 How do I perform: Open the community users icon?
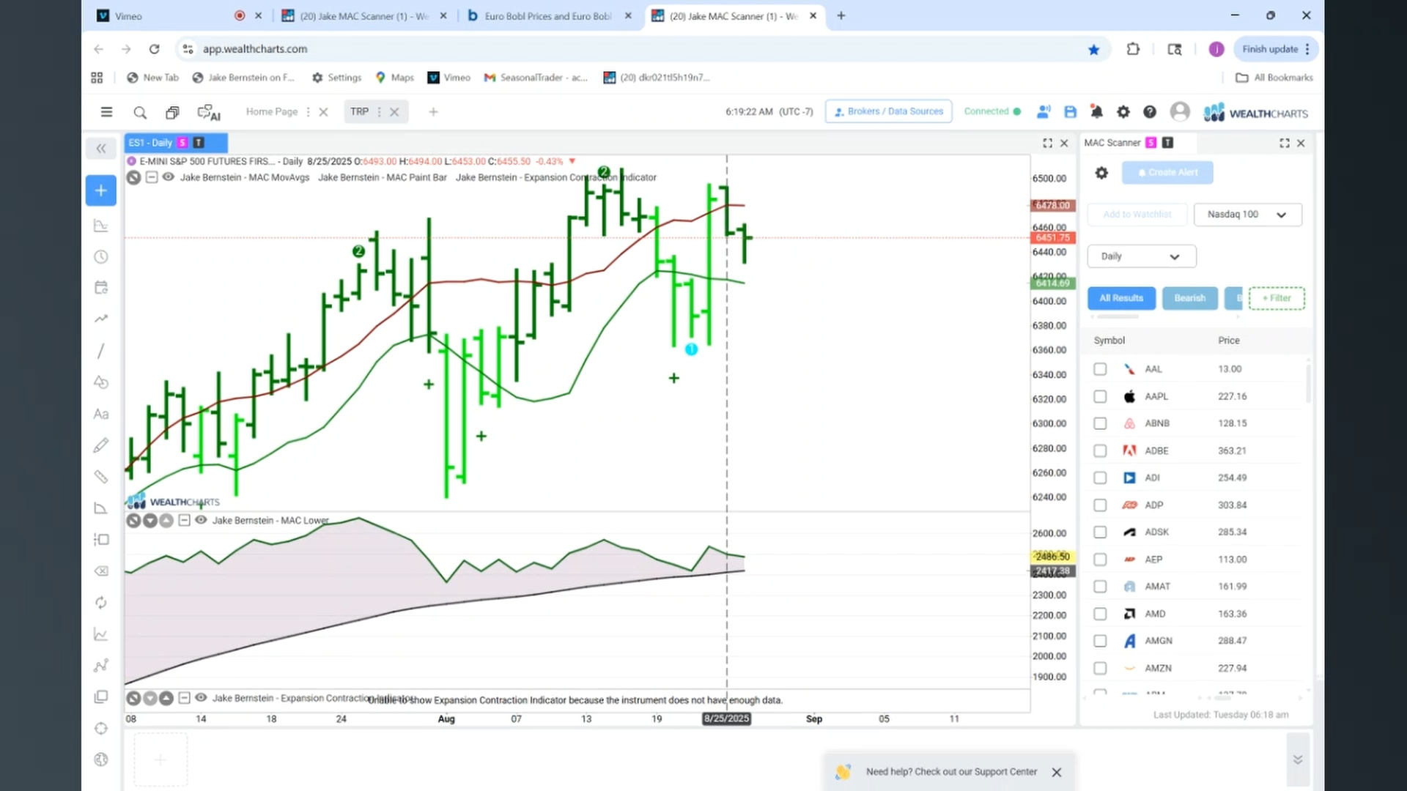[1044, 112]
